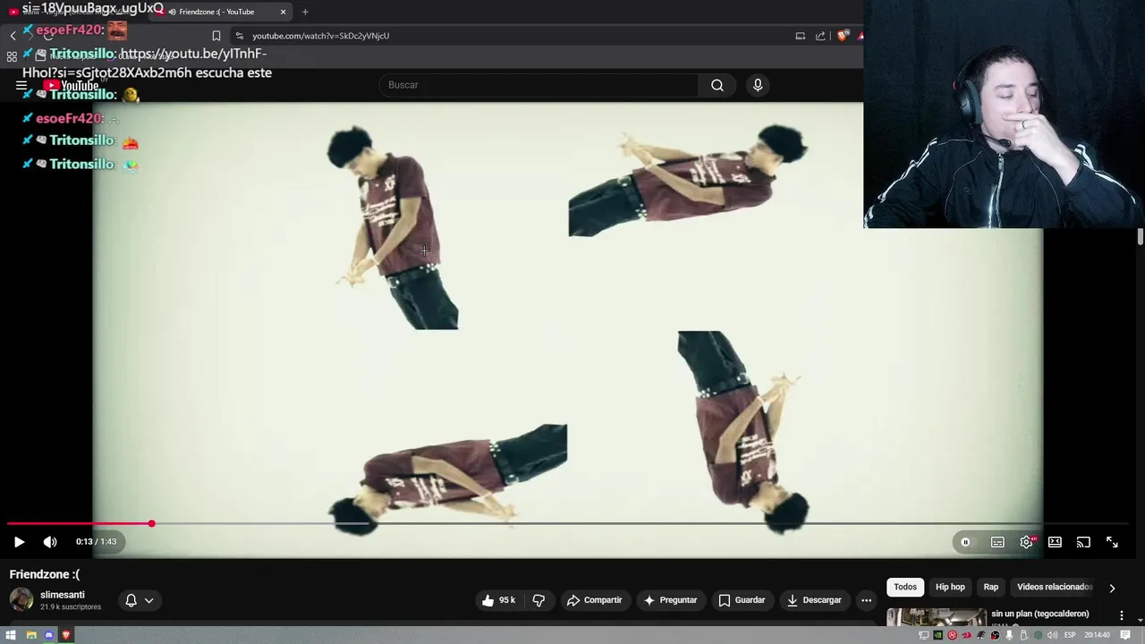Screen dimensions: 1145x644
Task: Show more filter chips with right arrow
Action: 1112,588
